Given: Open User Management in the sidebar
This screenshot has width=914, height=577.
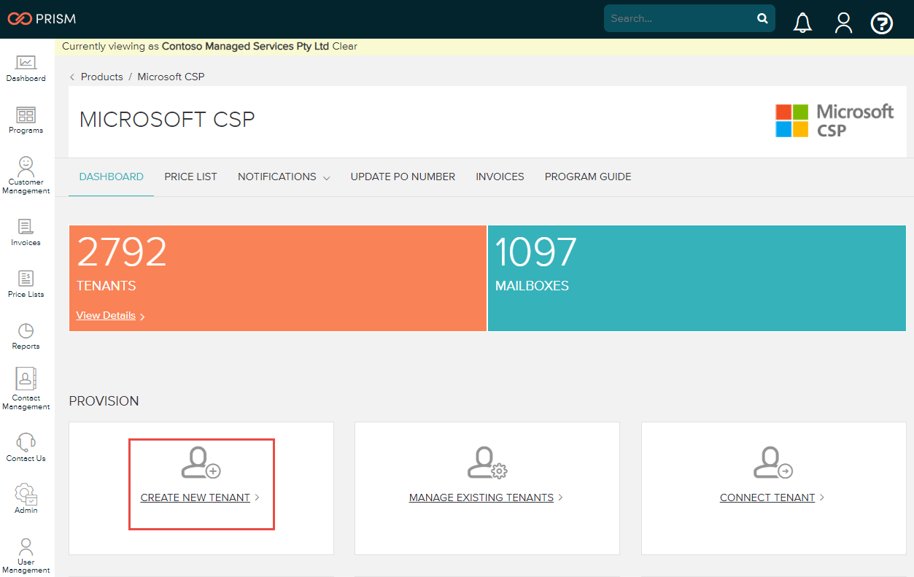Looking at the screenshot, I should point(26,556).
